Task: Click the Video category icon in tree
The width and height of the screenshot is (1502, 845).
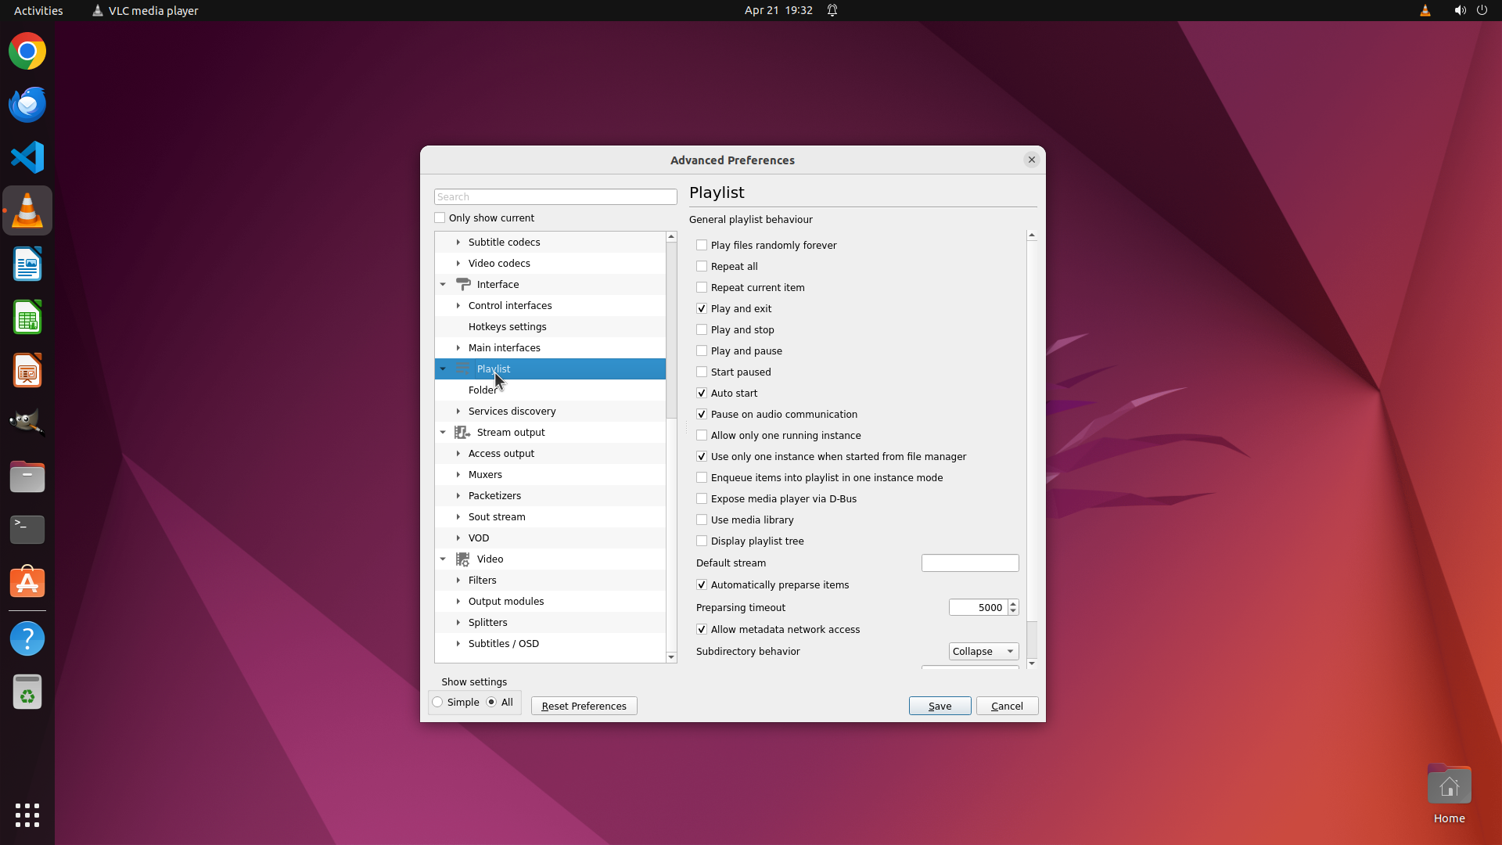Action: (x=462, y=559)
